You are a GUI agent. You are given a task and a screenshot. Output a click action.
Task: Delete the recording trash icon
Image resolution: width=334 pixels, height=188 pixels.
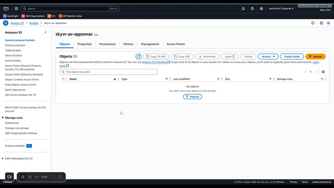pyautogui.click(x=60, y=177)
